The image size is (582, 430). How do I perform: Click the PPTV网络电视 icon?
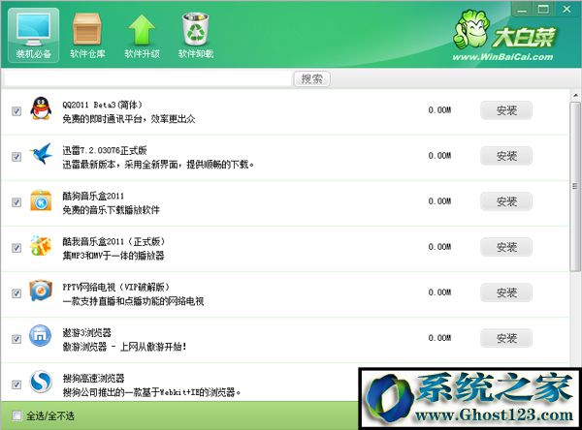click(x=41, y=291)
